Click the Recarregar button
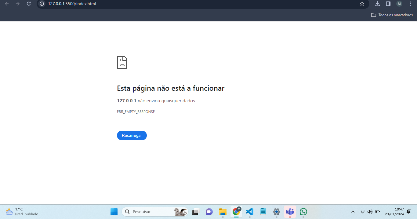This screenshot has height=219, width=417. coord(132,136)
